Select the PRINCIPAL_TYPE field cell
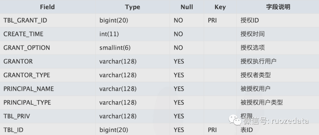Screen dimensions: 319x135 click(27, 102)
